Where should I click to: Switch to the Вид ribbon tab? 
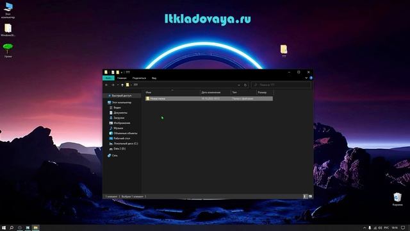[x=154, y=78]
